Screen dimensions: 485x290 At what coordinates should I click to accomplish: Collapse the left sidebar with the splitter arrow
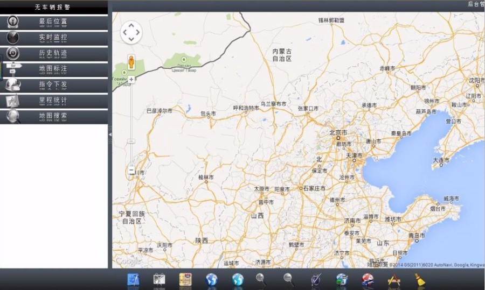pyautogui.click(x=110, y=134)
